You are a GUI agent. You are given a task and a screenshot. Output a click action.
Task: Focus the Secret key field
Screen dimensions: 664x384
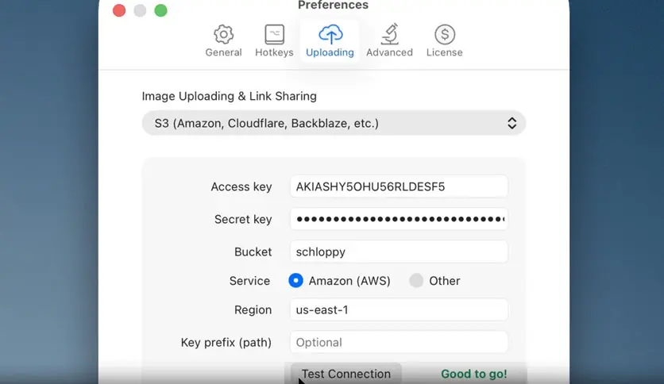coord(399,219)
